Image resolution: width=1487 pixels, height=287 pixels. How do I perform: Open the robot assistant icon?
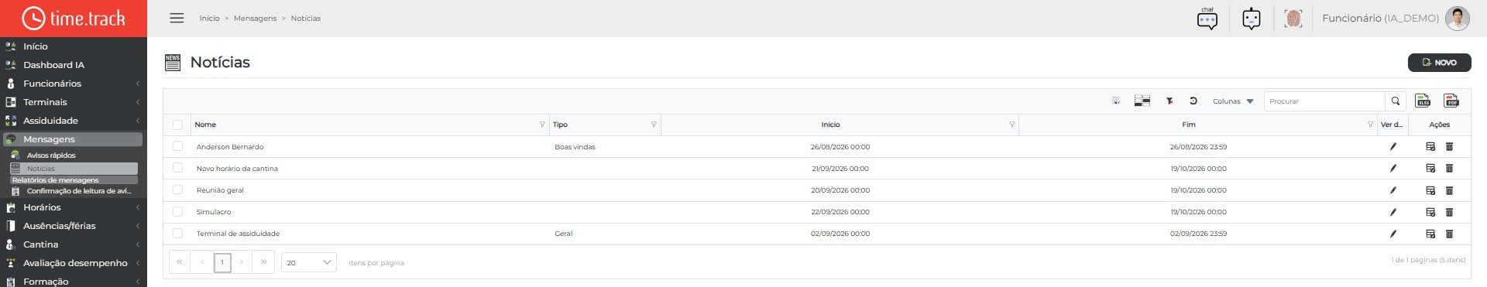[1251, 18]
